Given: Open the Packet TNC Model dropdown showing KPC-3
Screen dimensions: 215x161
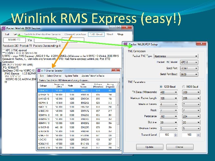Looking at the screenshot, I should [189, 62].
